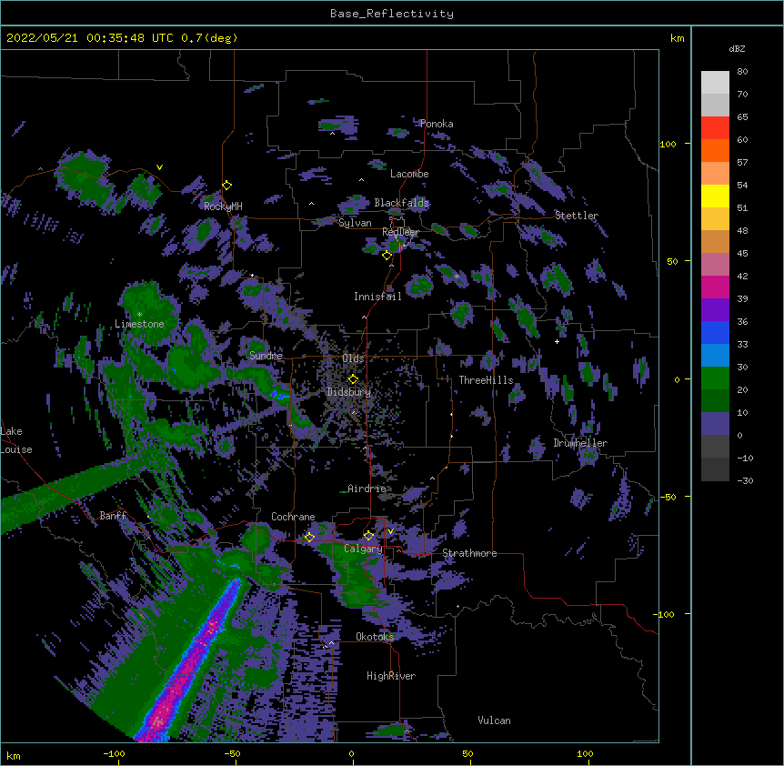Screen dimensions: 784x766
Task: Click the Sundre label
Action: click(266, 356)
